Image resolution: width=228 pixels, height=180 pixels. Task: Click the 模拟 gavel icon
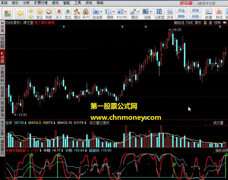point(77,11)
